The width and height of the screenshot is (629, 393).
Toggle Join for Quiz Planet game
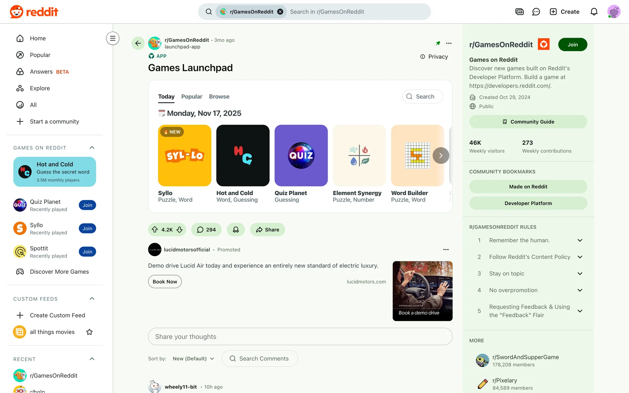[87, 205]
